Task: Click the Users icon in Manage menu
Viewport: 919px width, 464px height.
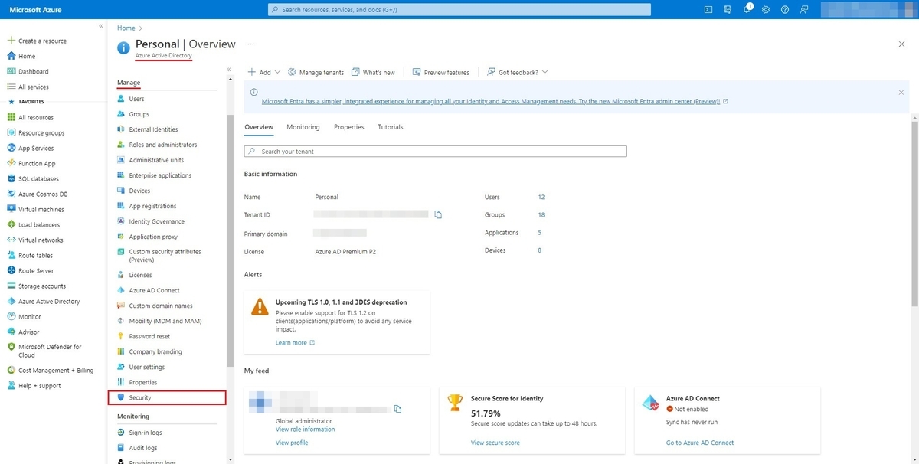Action: click(122, 99)
